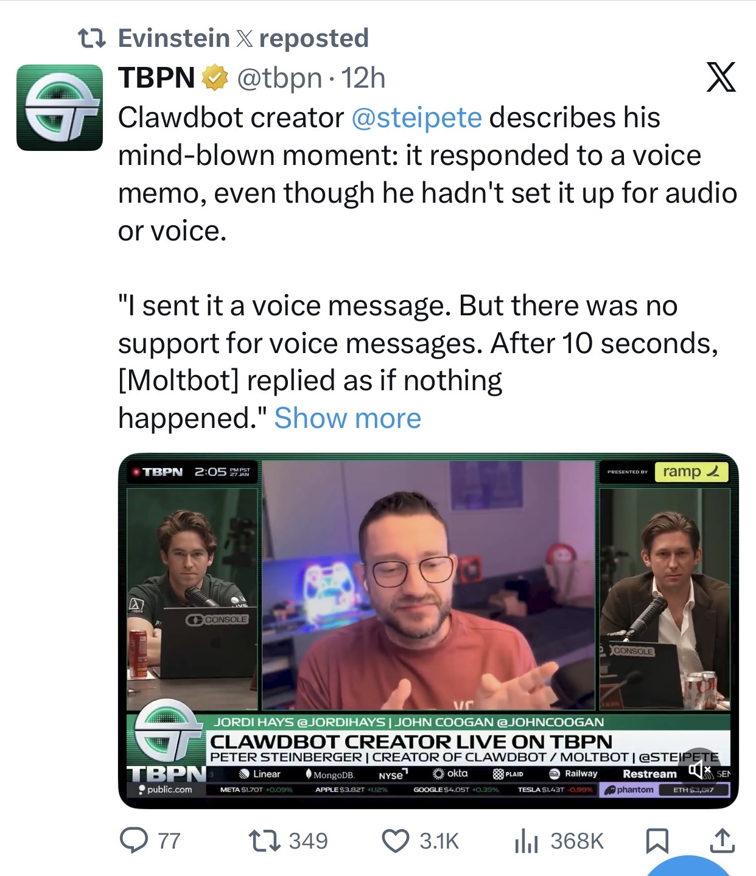Bookmark this tweet
This screenshot has height=876, width=756.
click(x=657, y=841)
